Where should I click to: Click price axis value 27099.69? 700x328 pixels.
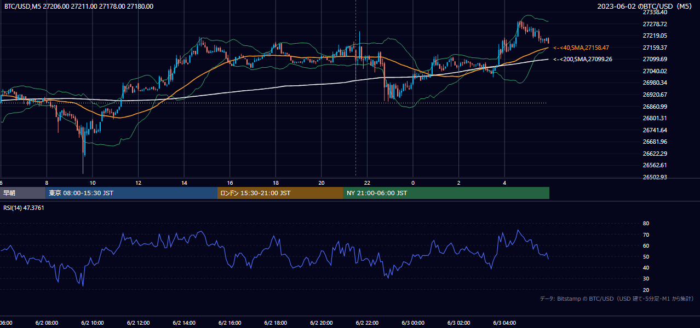point(655,59)
